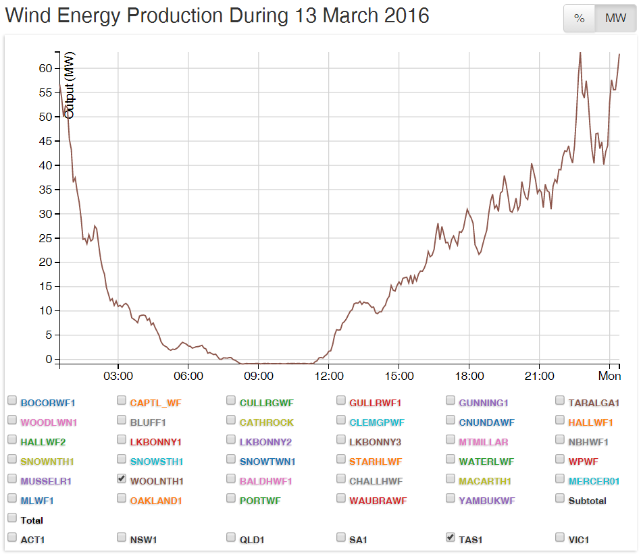641x556 pixels.
Task: Show the MUSSELR1 wind farm series
Action: click(x=12, y=478)
